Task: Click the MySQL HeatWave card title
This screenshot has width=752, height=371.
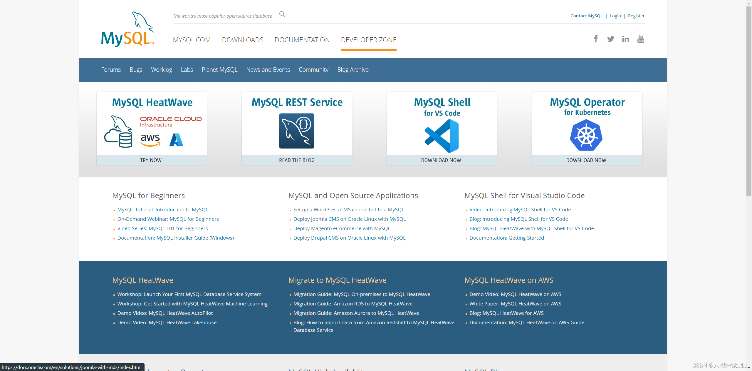Action: pyautogui.click(x=152, y=102)
